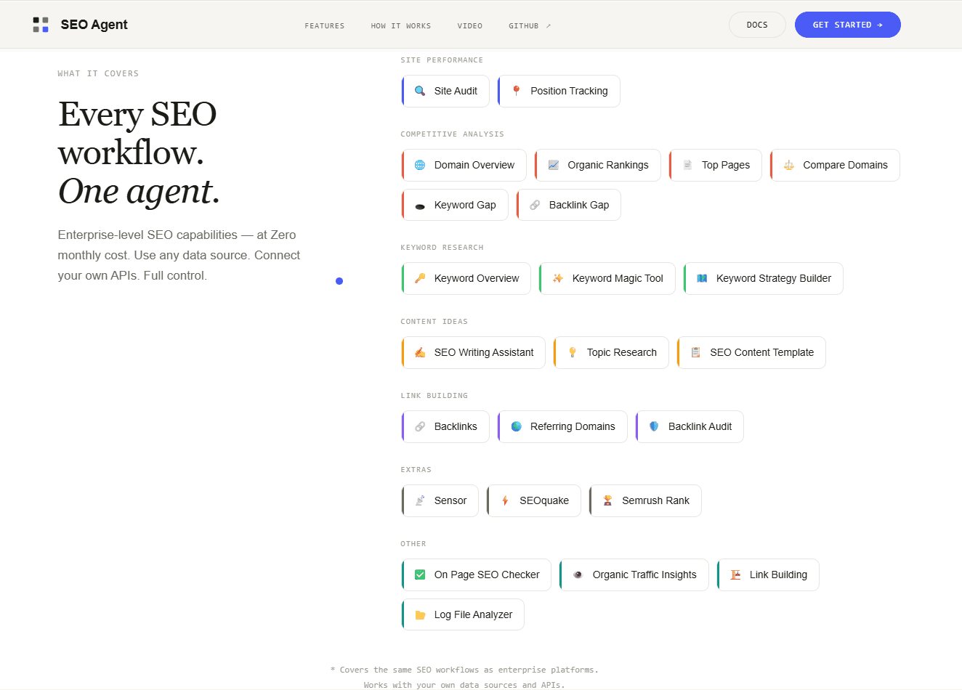Select the Keyword Overview label
This screenshot has width=962, height=690.
click(x=477, y=278)
